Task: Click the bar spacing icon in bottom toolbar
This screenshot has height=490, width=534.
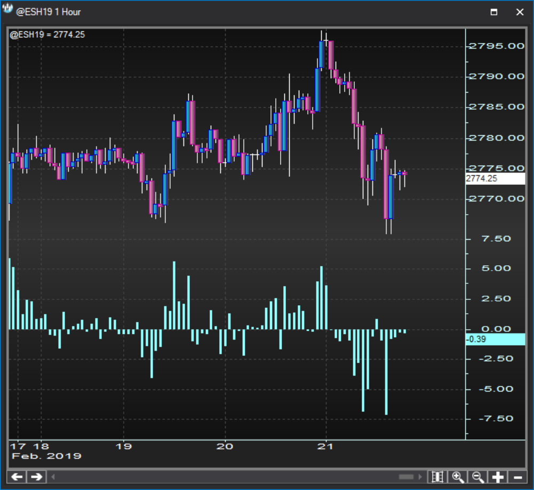Action: point(437,477)
